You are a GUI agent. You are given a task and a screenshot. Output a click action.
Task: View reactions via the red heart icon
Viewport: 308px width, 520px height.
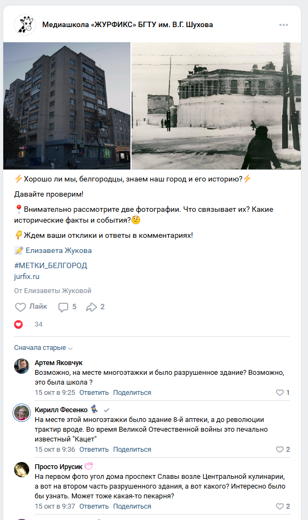coord(18,324)
